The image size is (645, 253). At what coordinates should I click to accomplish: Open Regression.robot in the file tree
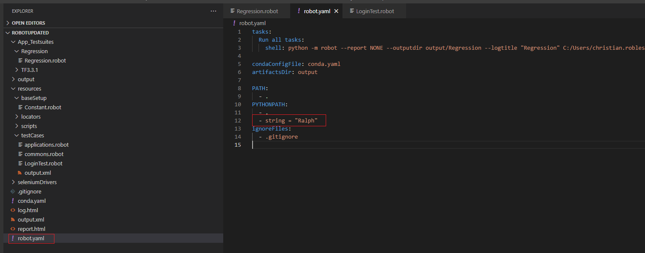pyautogui.click(x=45, y=60)
